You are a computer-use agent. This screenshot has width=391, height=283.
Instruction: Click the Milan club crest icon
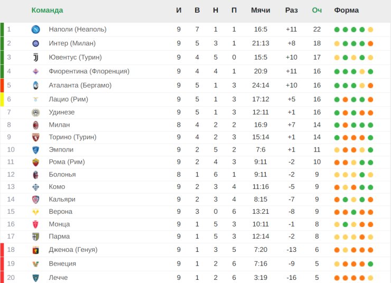[35, 125]
